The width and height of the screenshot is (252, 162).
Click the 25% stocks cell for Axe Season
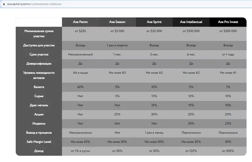[117, 115]
